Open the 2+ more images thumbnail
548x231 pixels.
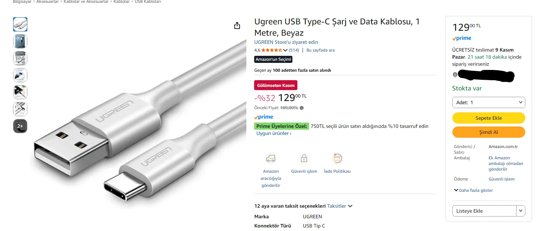click(x=20, y=126)
